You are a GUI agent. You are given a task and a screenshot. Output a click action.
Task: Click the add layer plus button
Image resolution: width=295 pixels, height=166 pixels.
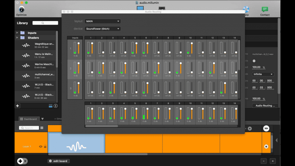click(20, 161)
